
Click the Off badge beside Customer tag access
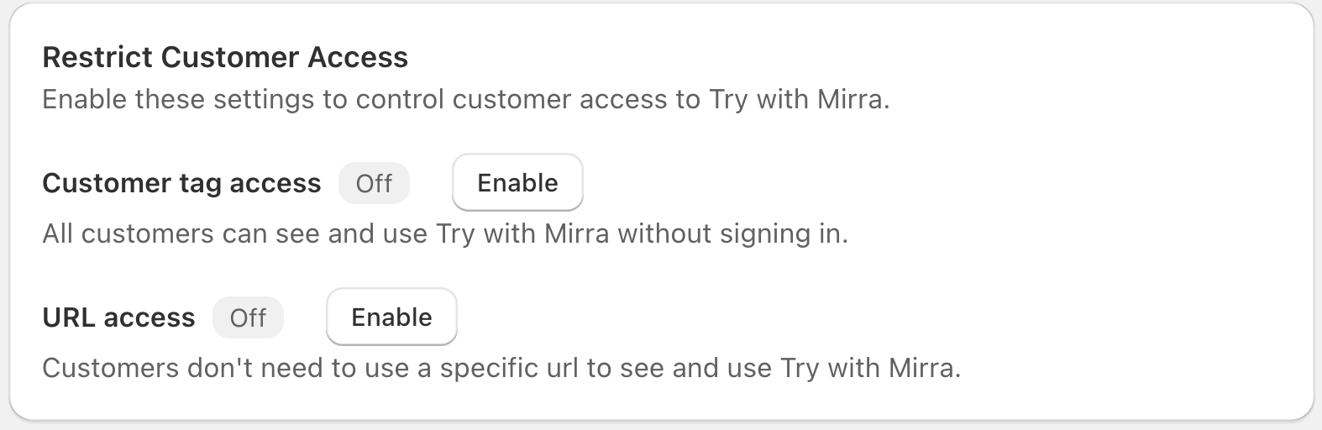(x=374, y=184)
